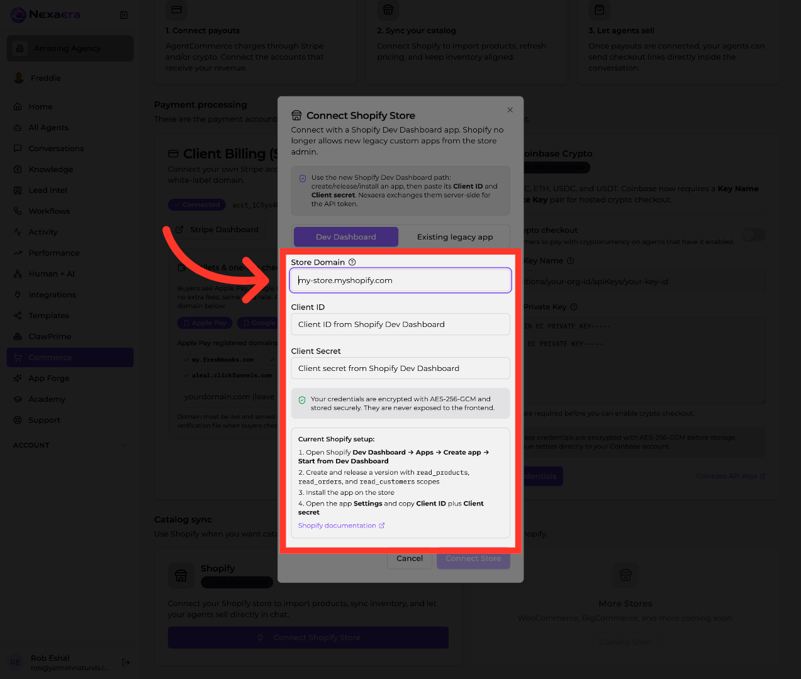Click the Client ID input field
The height and width of the screenshot is (679, 801).
tap(400, 324)
